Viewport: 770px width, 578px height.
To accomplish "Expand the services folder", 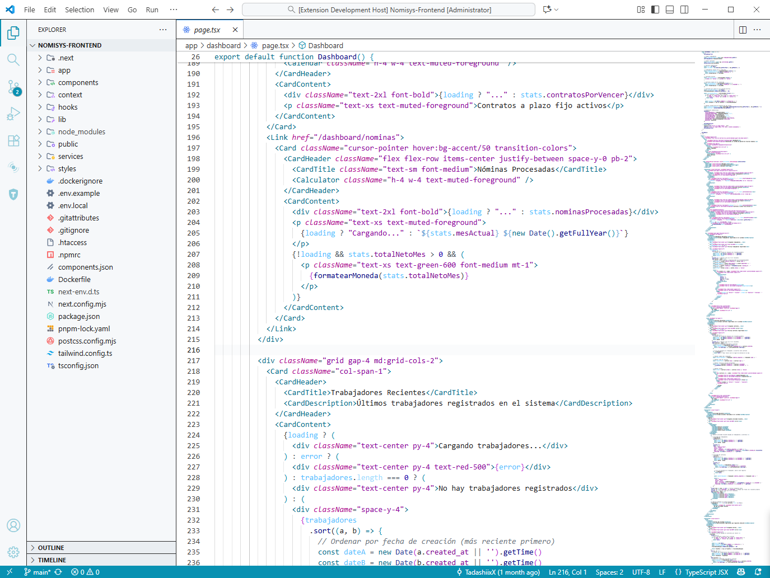I will coord(101,156).
